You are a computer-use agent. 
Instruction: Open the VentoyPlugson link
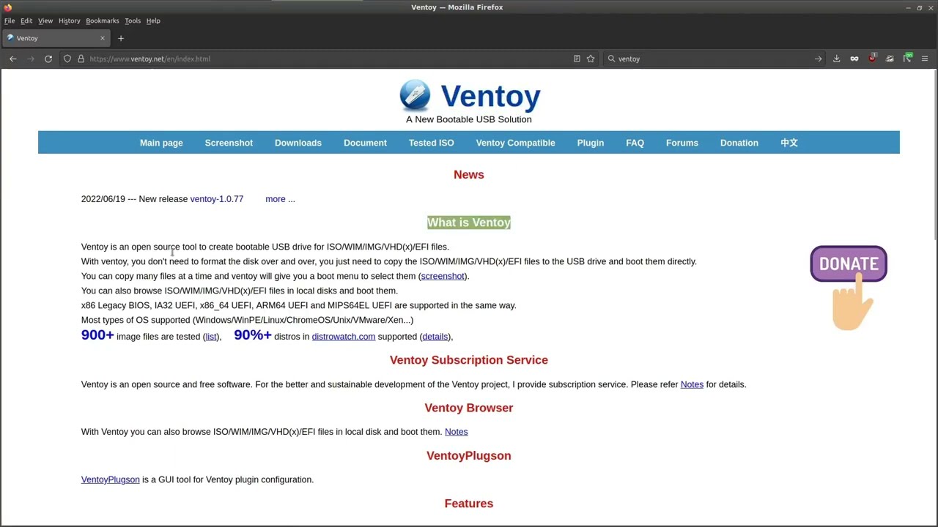(x=111, y=479)
